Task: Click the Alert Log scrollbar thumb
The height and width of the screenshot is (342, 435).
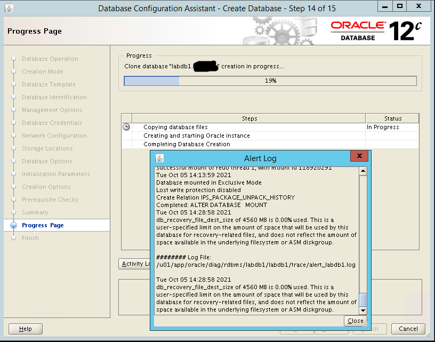Action: click(x=363, y=300)
